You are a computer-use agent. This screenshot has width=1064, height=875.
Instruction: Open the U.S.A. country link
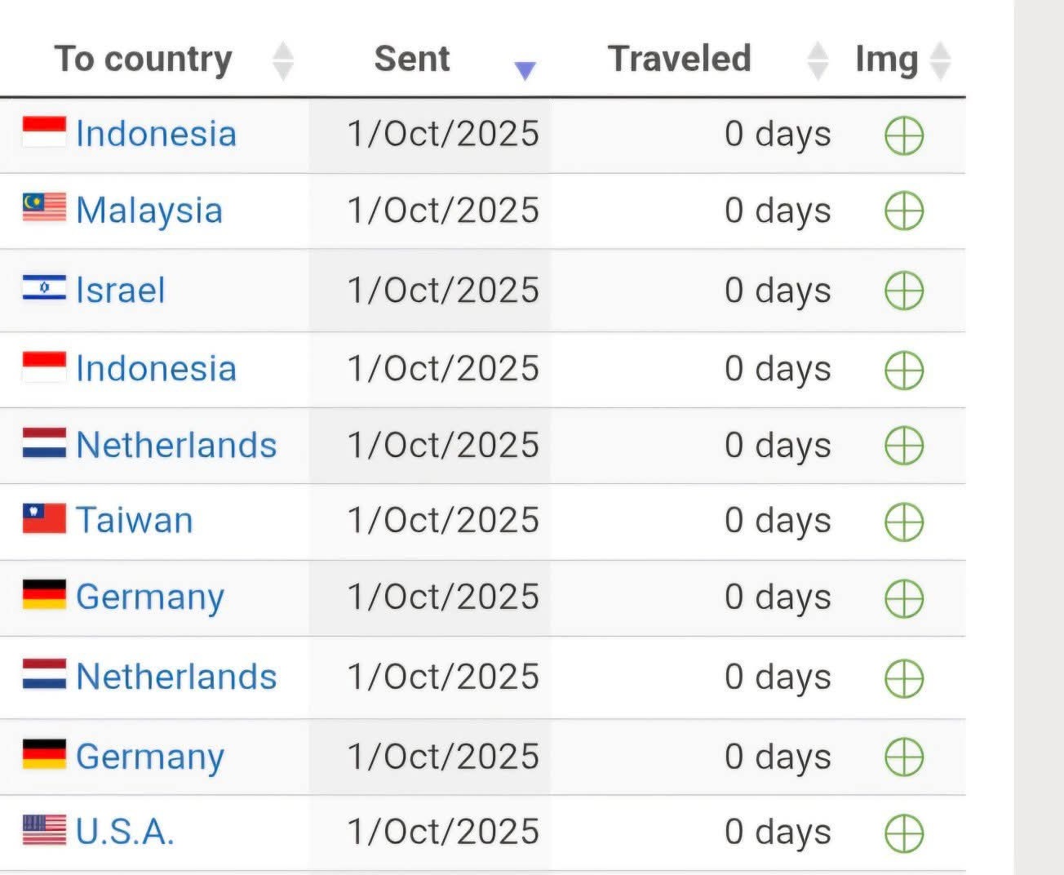click(125, 832)
